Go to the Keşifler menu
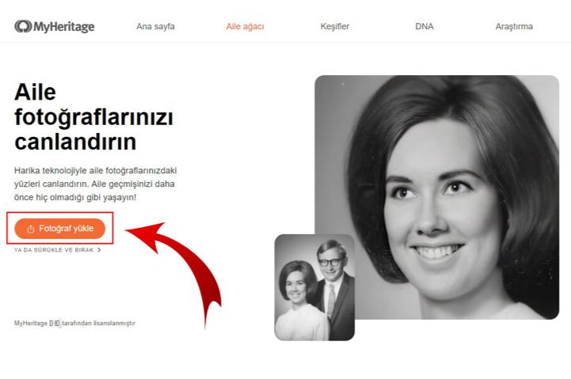This screenshot has width=571, height=379. (335, 27)
